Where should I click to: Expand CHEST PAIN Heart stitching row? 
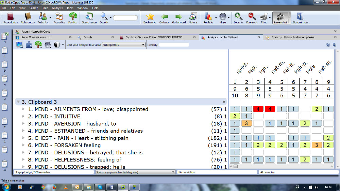23,138
